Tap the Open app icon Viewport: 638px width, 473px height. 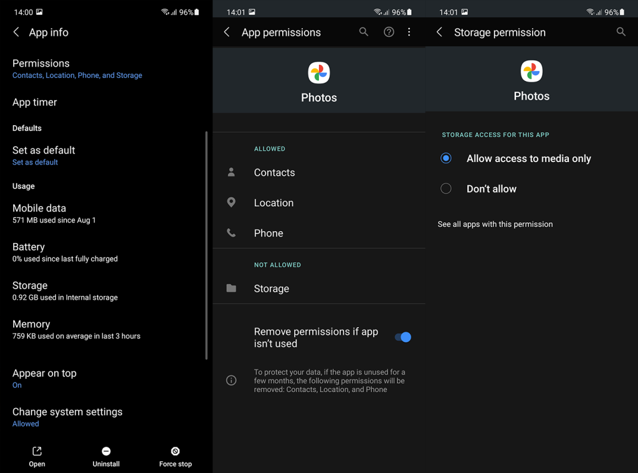pyautogui.click(x=37, y=451)
